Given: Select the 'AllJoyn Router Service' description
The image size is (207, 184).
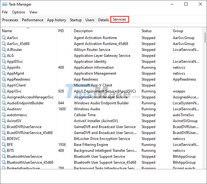Looking at the screenshot, I should 92,50.
